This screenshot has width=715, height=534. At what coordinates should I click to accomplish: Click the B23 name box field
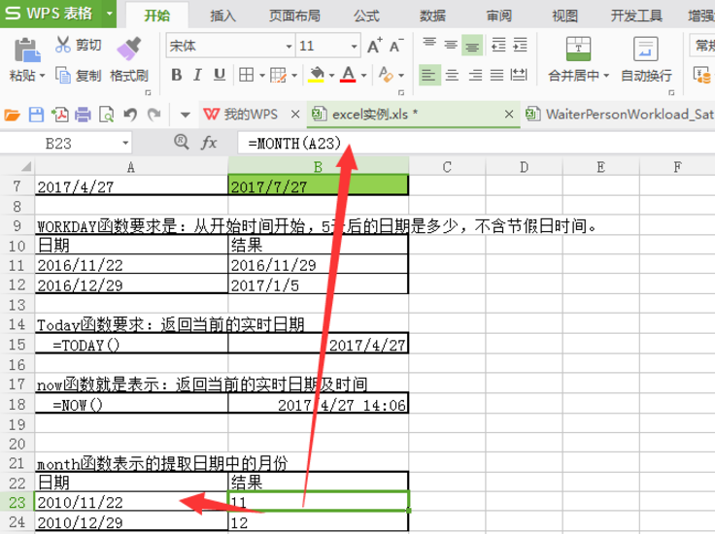[58, 143]
